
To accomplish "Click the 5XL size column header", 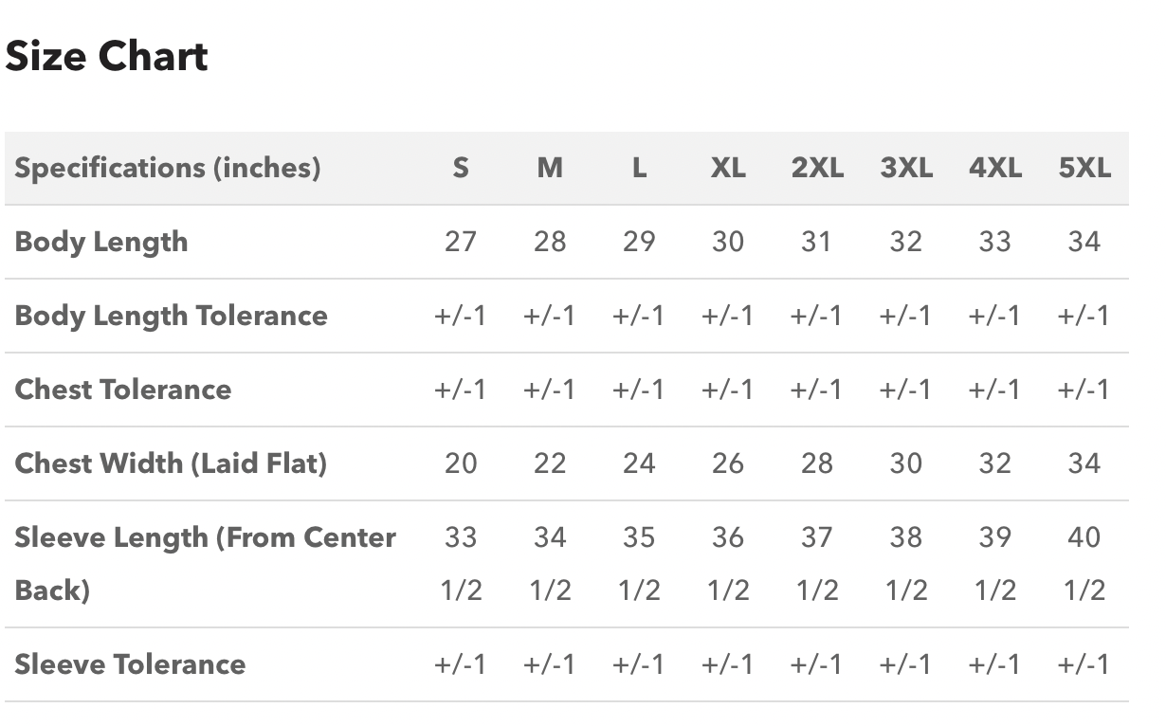I will point(1084,168).
